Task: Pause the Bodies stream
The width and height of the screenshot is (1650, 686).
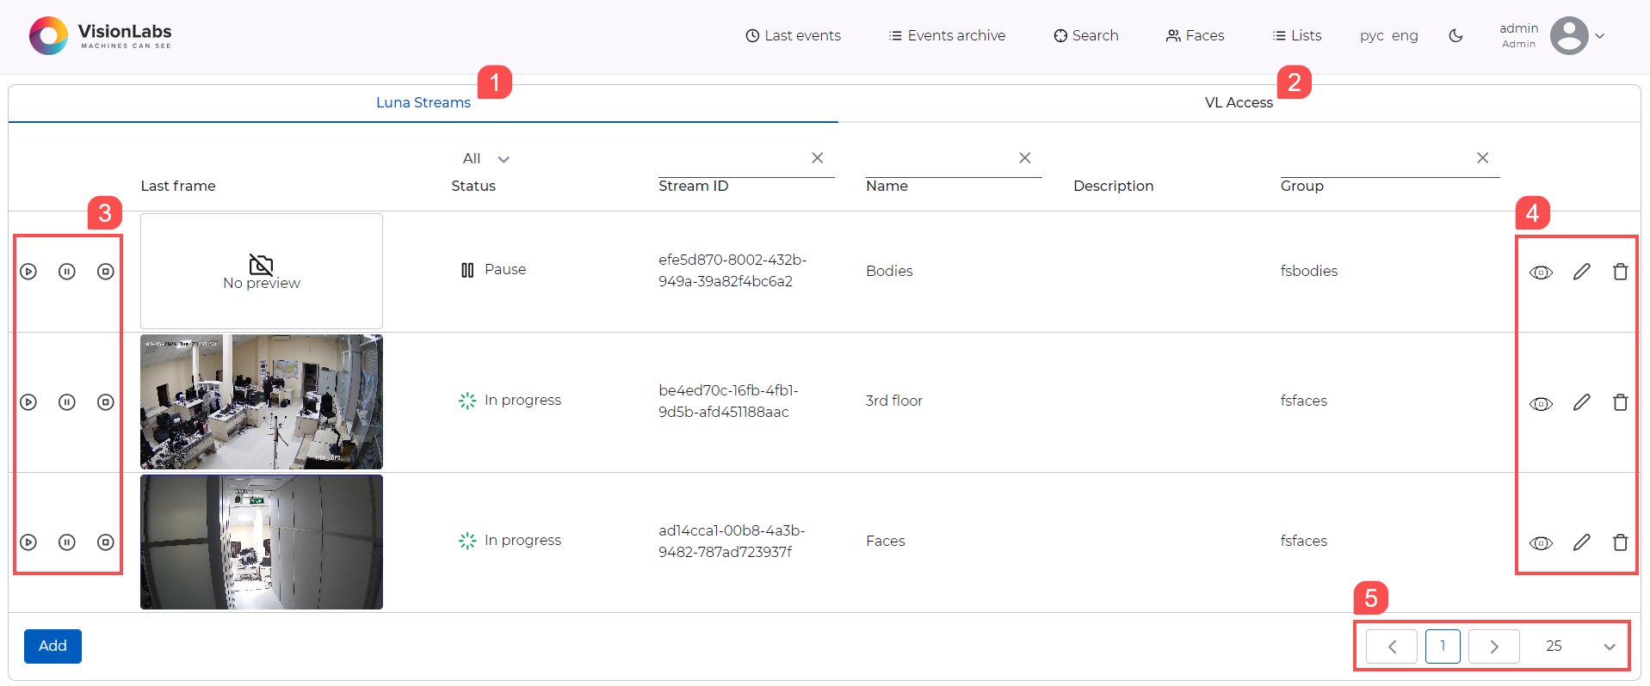Action: tap(67, 272)
